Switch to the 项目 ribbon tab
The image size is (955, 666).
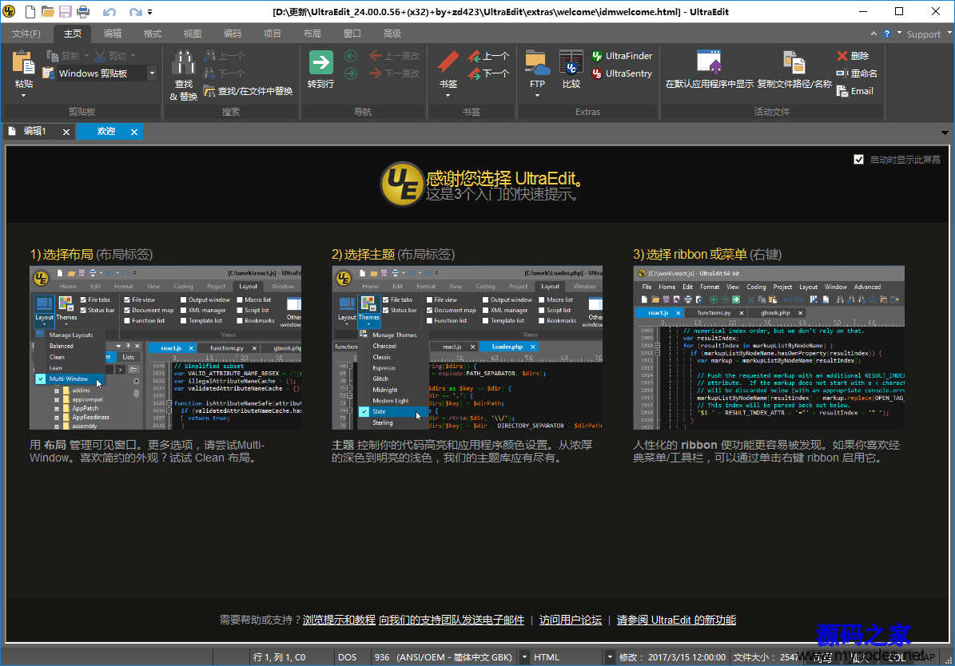click(x=273, y=34)
